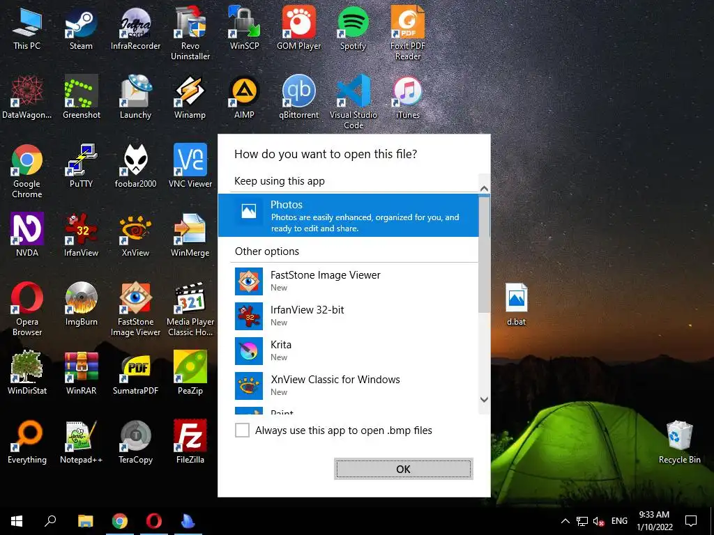The height and width of the screenshot is (535, 714).
Task: Select the AIMP desktop shortcut
Action: [x=245, y=98]
